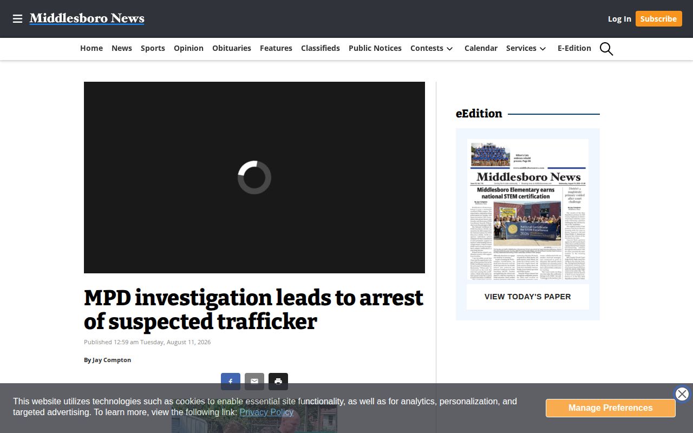693x433 pixels.
Task: Close the cookie consent banner
Action: [682, 394]
